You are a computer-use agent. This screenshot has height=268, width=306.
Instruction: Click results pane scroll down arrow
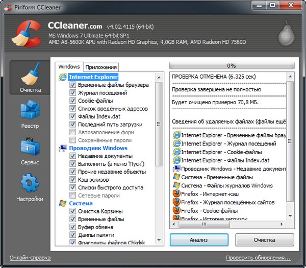pos(290,216)
